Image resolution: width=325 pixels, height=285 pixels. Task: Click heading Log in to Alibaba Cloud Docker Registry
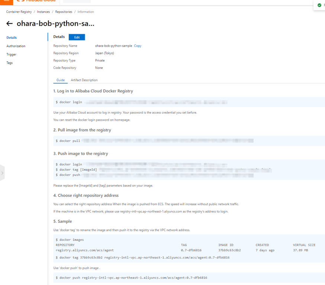click(x=93, y=91)
